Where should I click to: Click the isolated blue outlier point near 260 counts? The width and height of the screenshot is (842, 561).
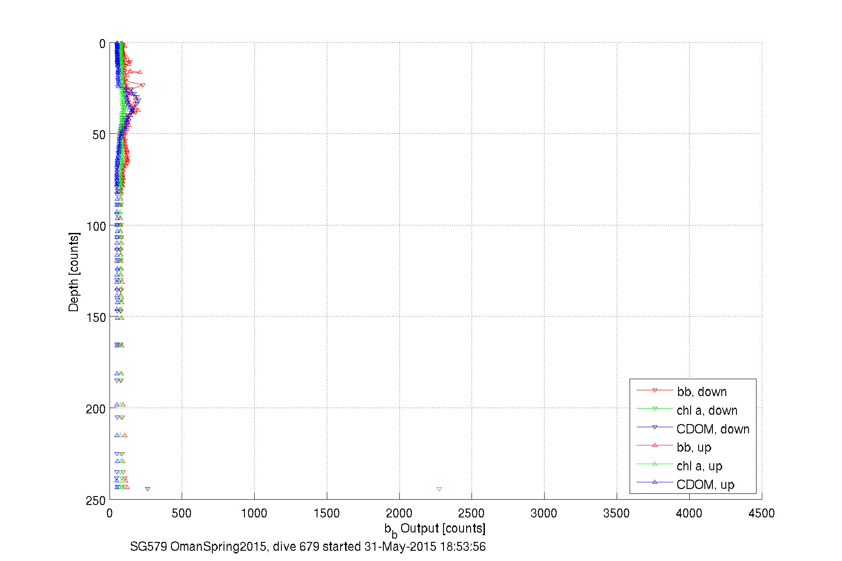[x=147, y=489]
